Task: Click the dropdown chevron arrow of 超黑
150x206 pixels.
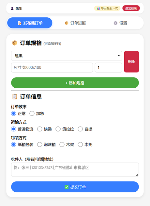Action: tap(119, 56)
